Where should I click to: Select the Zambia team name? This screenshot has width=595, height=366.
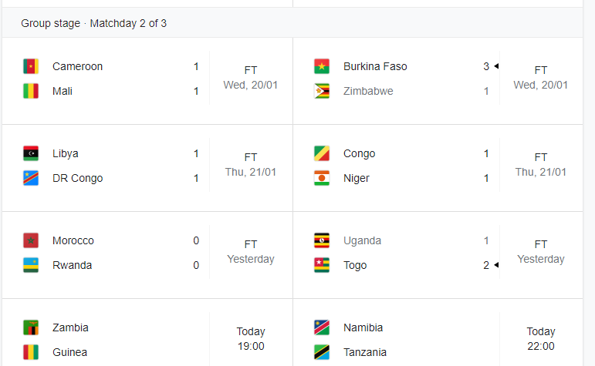(x=70, y=327)
